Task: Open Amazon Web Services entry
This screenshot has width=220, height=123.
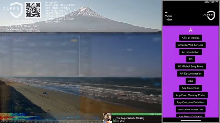Action: 190,45
